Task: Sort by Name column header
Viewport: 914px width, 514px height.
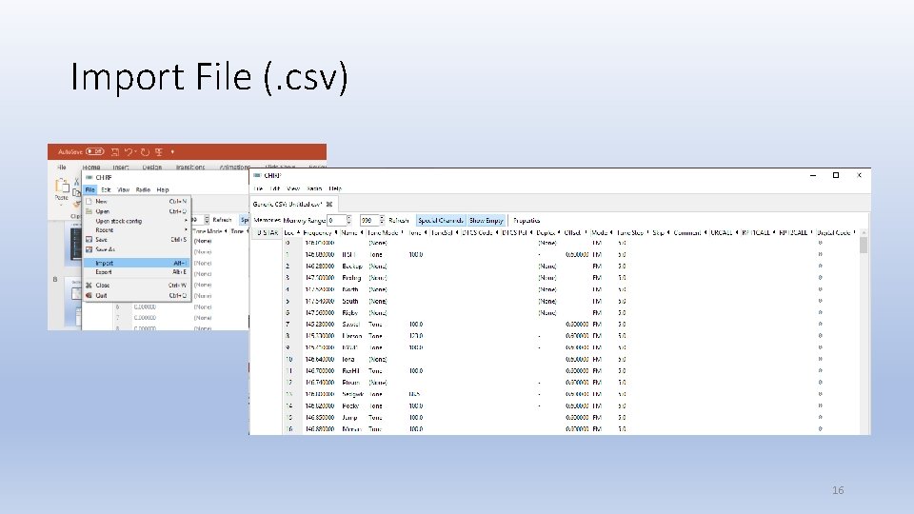Action: pos(351,232)
